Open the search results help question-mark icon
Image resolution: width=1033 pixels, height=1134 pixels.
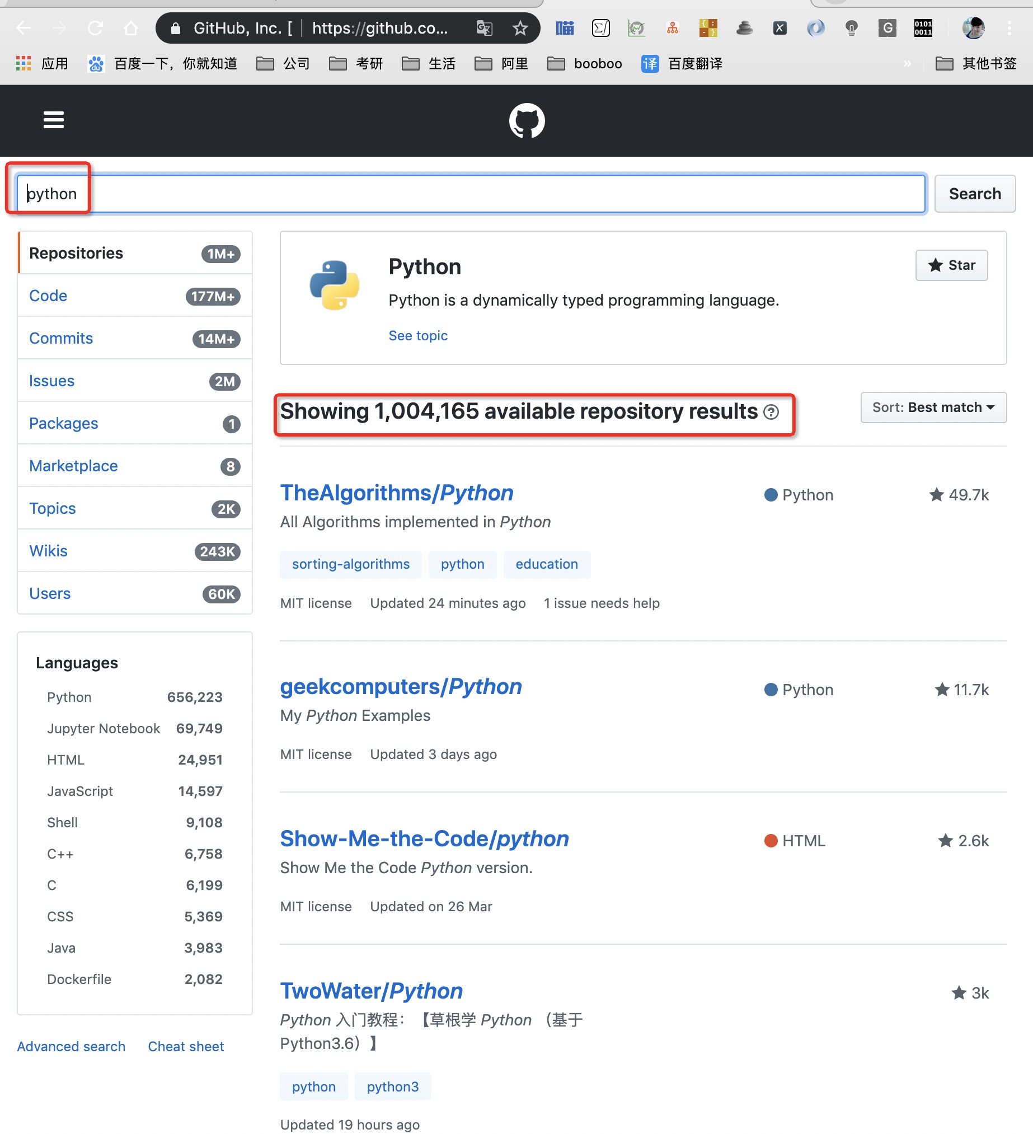[x=771, y=413]
